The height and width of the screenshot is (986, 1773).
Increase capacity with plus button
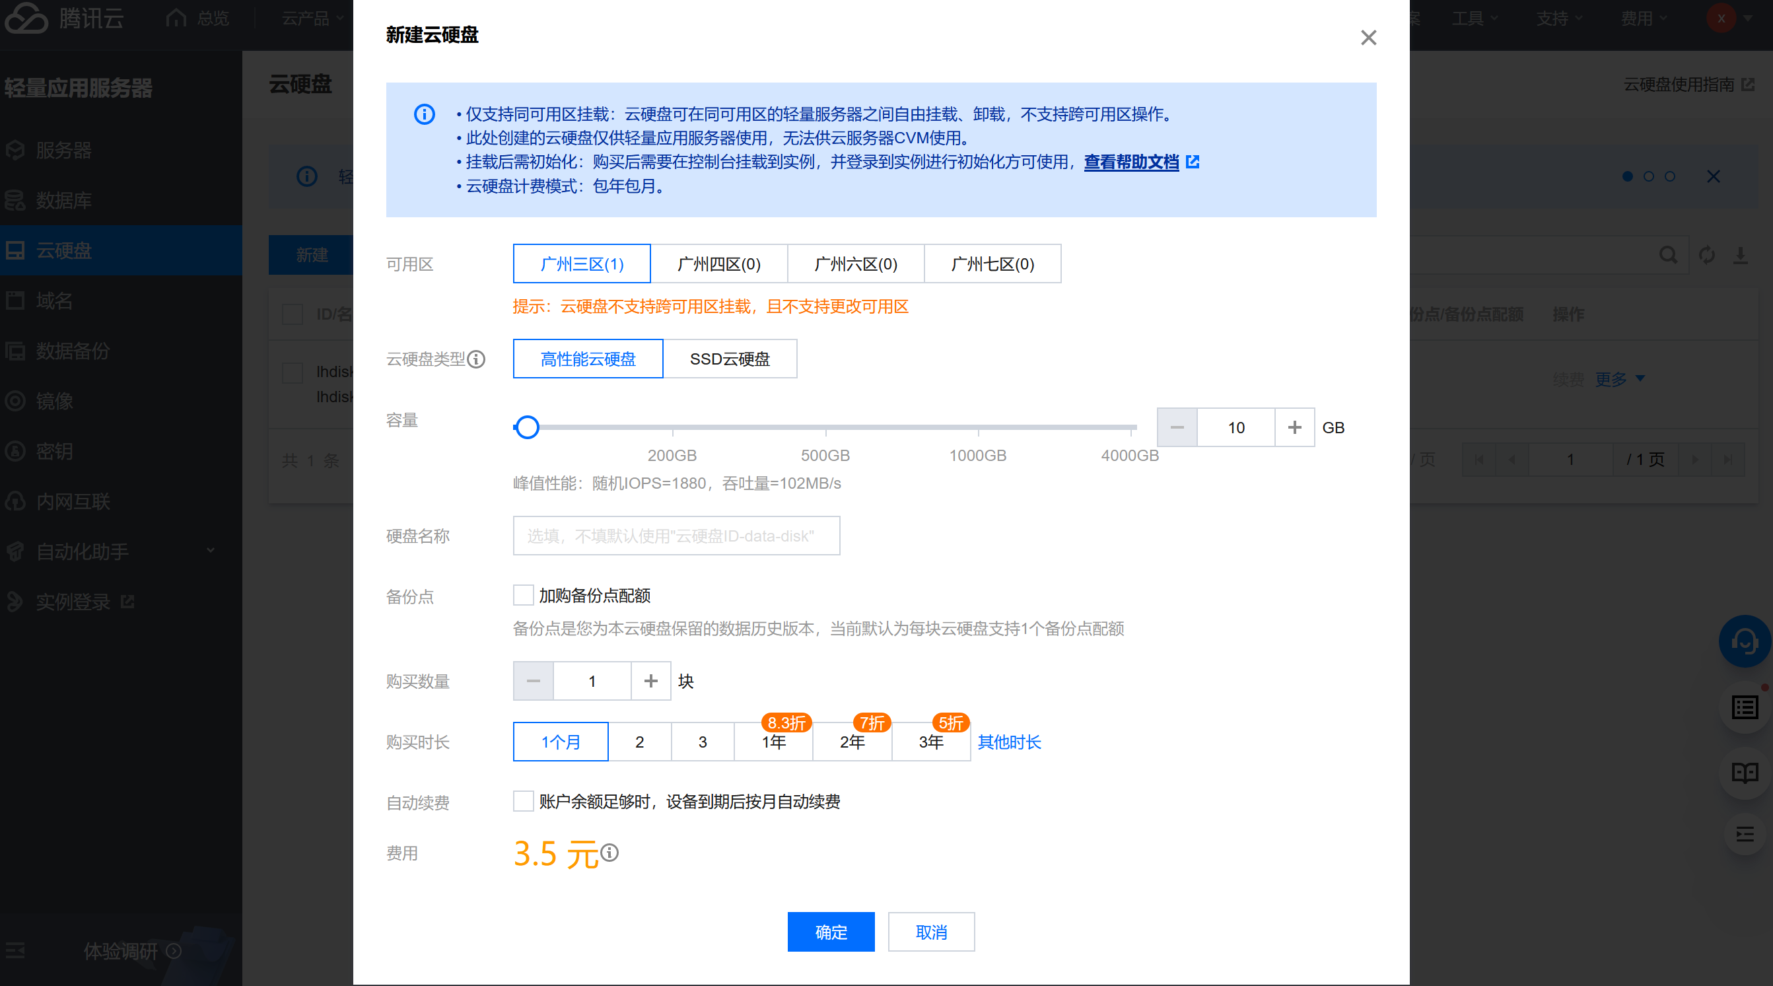1295,427
